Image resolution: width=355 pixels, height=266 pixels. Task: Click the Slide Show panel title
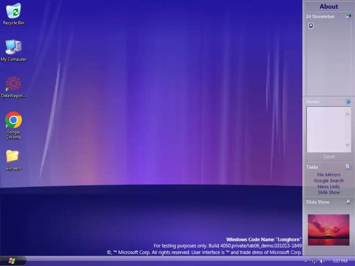coord(318,202)
